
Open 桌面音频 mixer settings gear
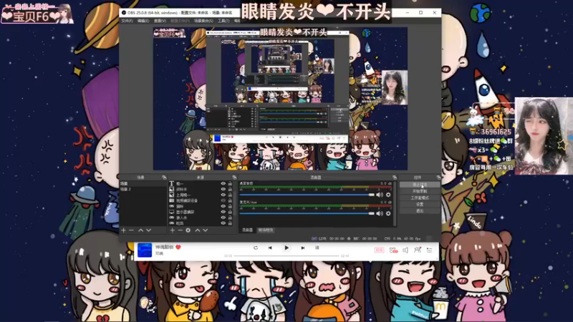tap(388, 195)
